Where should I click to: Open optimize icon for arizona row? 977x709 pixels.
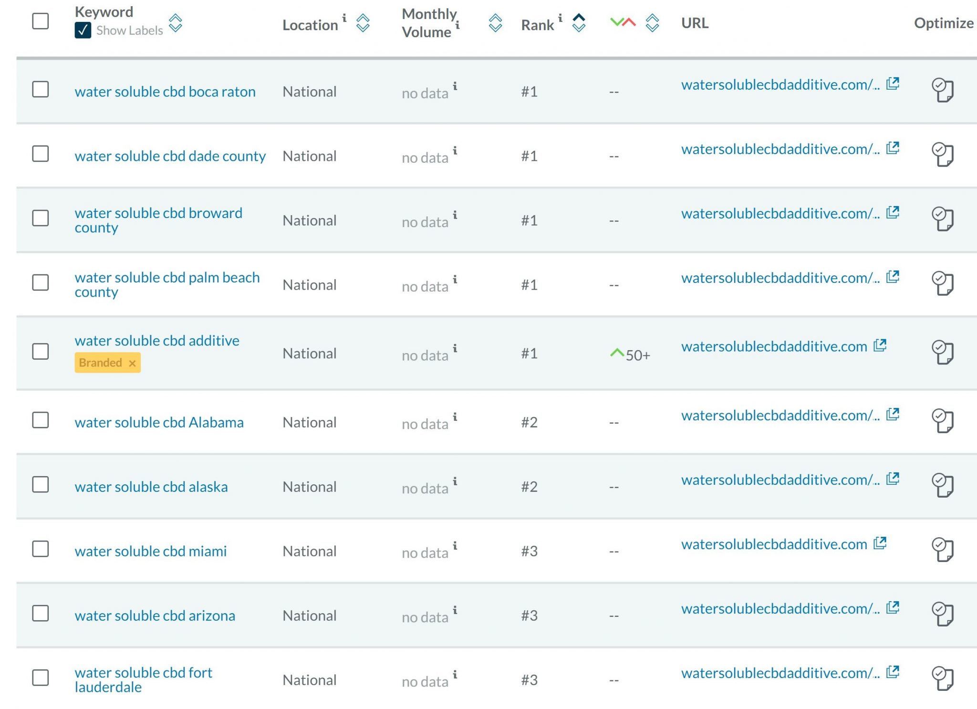[x=943, y=614]
